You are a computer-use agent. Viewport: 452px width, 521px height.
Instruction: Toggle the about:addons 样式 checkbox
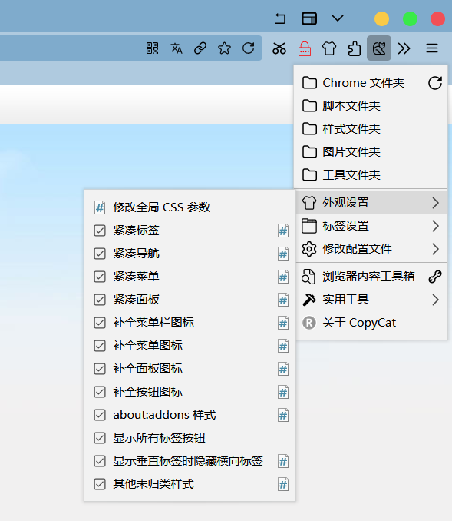(100, 415)
